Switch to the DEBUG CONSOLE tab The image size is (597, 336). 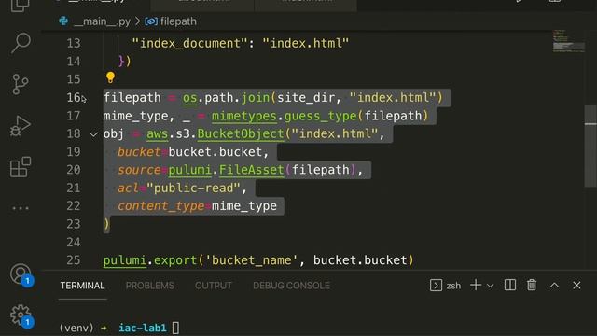pos(291,286)
